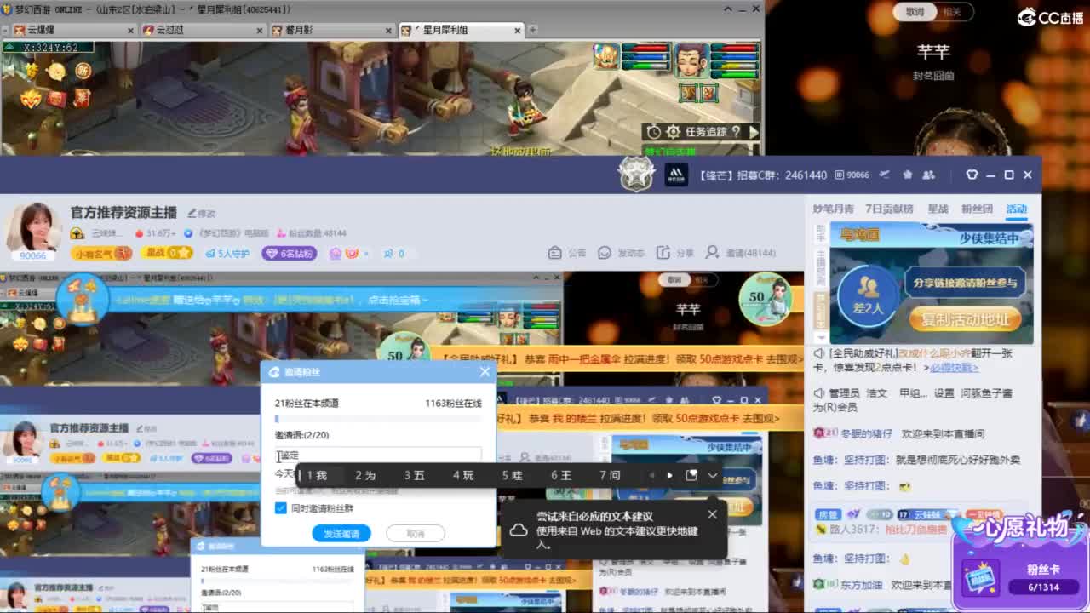
Task: Click the gold trophy gift icon on stream banner
Action: (82, 298)
